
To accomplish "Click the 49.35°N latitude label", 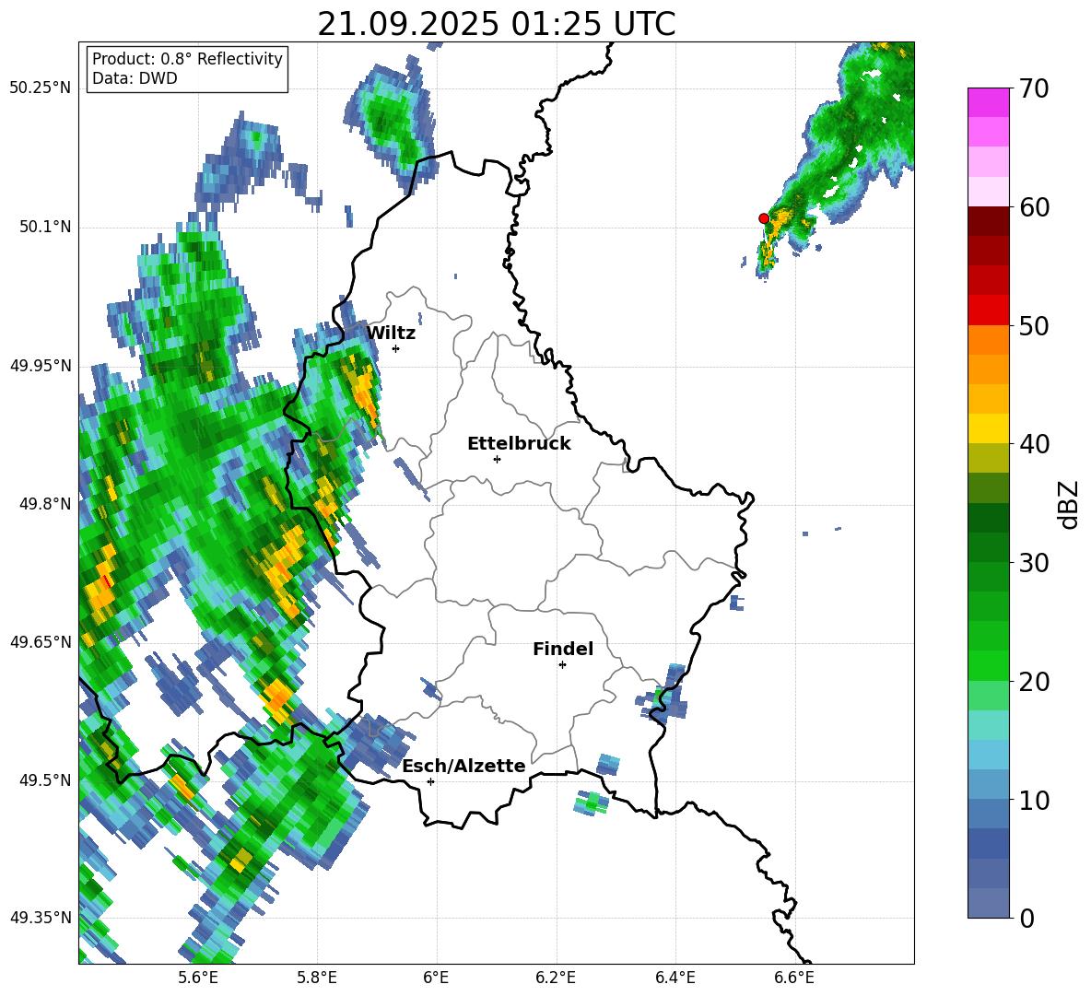I will tap(41, 918).
